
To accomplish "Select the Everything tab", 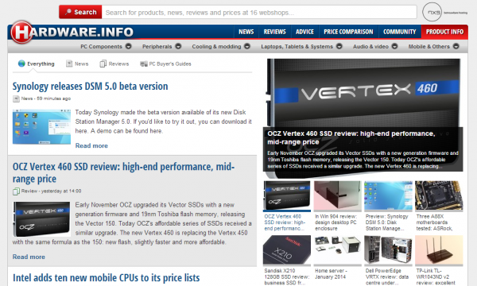I will pyautogui.click(x=37, y=64).
